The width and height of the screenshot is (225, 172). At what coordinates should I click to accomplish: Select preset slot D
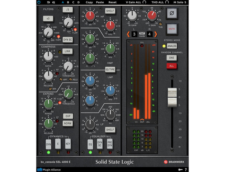coord(79,2)
